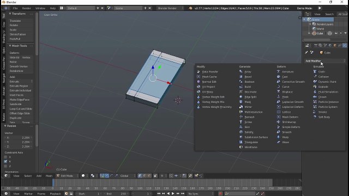349x196 pixels.
Task: Select the Scene row in outliner
Action: click(x=318, y=20)
